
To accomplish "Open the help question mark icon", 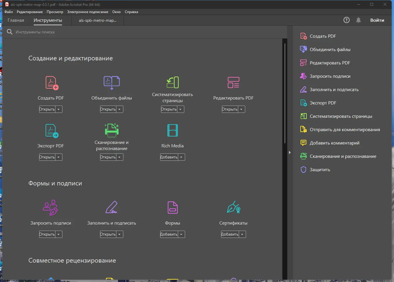I will [x=346, y=20].
